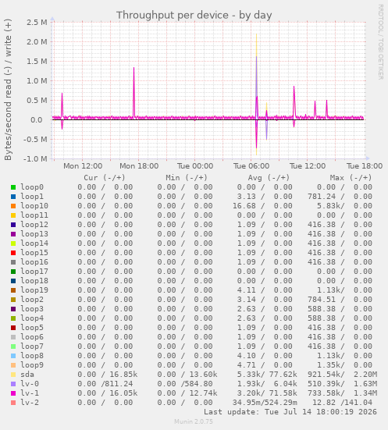The width and height of the screenshot is (388, 430).
Task: Click lv-1 minimum write value 12.74k
Action: pyautogui.click(x=203, y=393)
